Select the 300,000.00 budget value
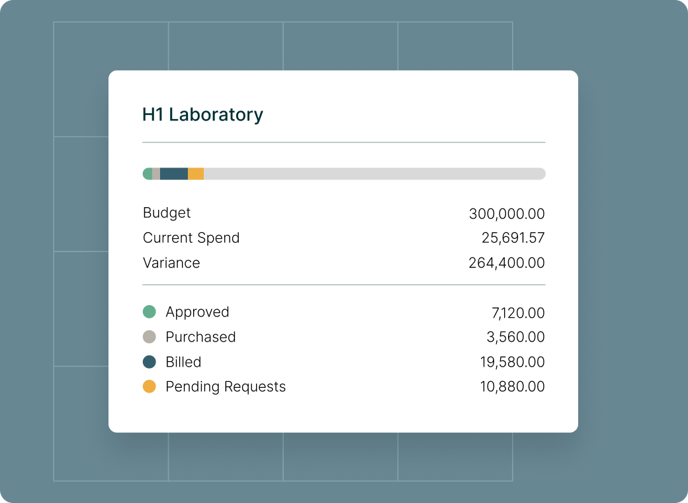 pyautogui.click(x=507, y=214)
